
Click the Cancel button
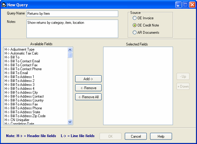[x=136, y=136]
